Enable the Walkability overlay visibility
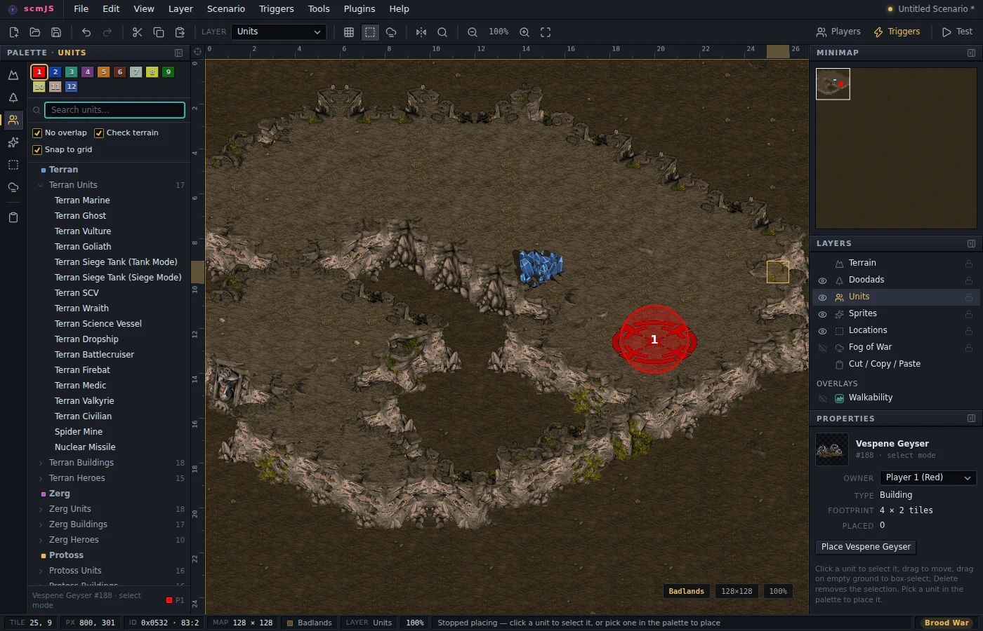The image size is (983, 631). point(823,398)
